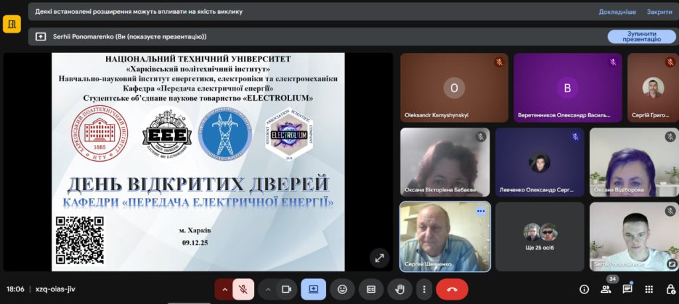Screen dimensions: 679x304
Task: Turn on closed captions
Action: pos(371,289)
